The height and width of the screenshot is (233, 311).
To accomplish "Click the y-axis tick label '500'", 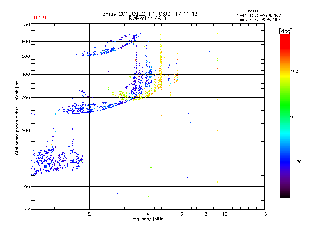I will pos(26,56).
